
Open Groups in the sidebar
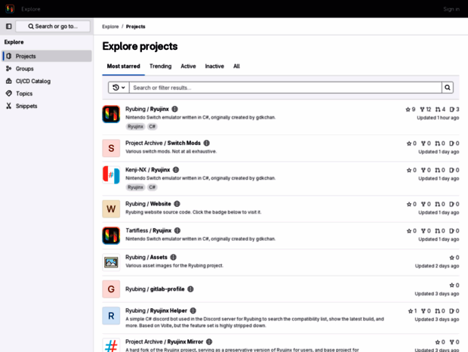click(47, 69)
